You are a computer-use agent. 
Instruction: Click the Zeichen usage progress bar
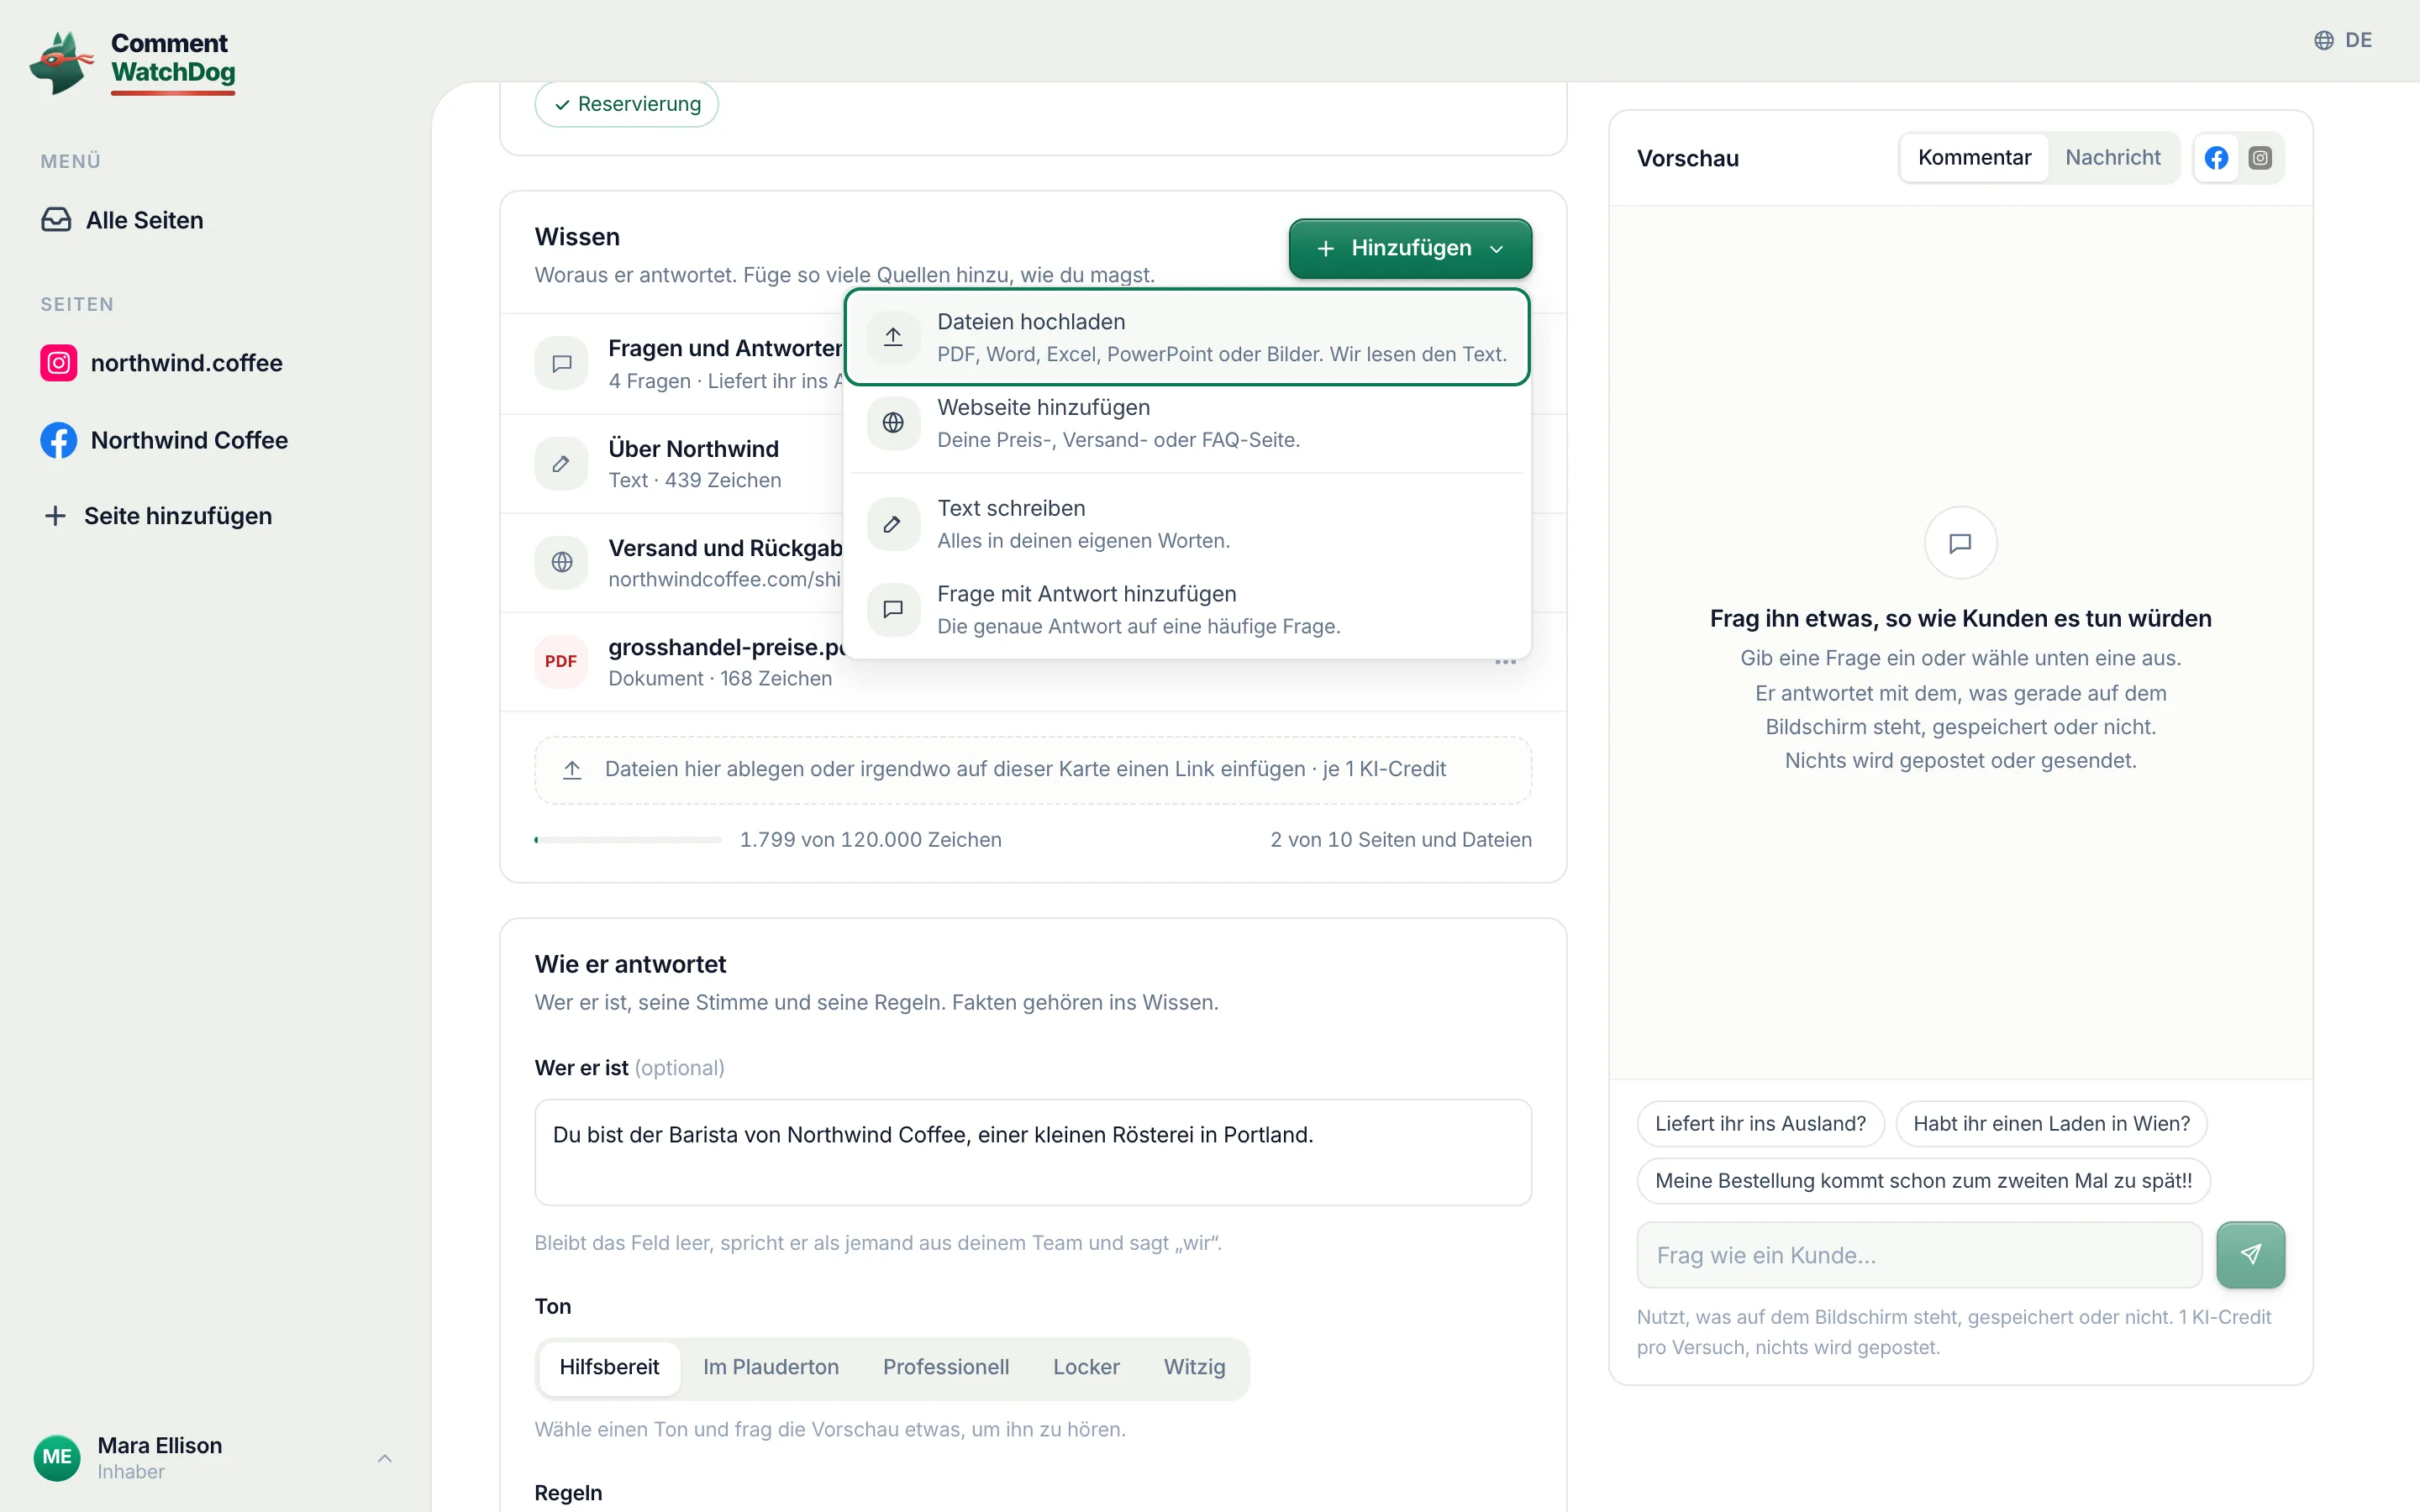pos(628,840)
